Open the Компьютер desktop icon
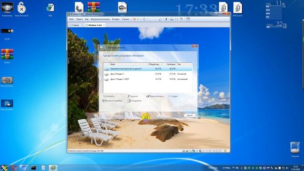 click(7, 9)
